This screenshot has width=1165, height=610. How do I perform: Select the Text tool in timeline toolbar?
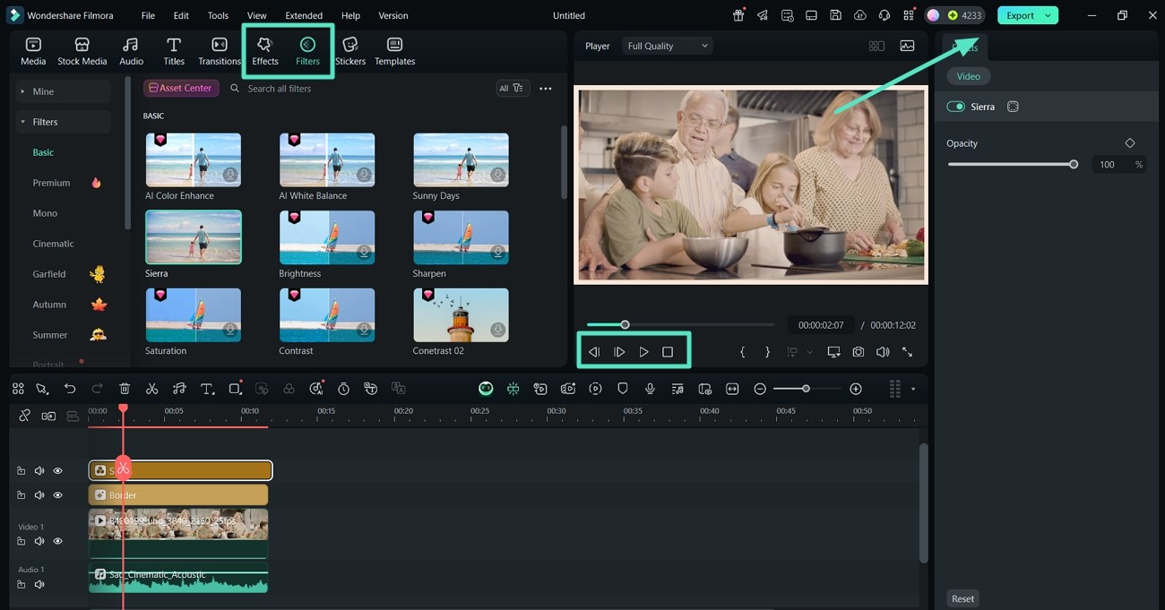coord(207,389)
